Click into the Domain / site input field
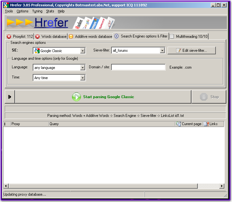 138,67
